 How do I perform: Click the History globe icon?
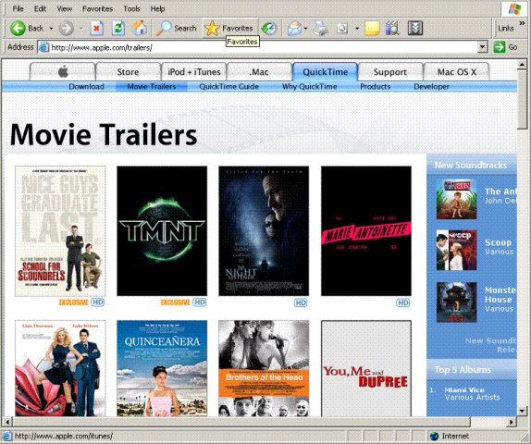point(269,29)
